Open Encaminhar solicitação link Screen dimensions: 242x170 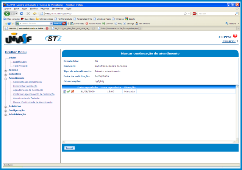tap(25, 86)
